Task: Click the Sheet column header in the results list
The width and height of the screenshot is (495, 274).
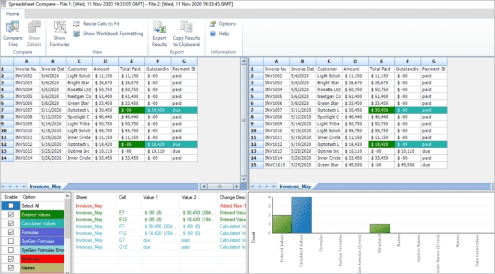Action: [95, 197]
